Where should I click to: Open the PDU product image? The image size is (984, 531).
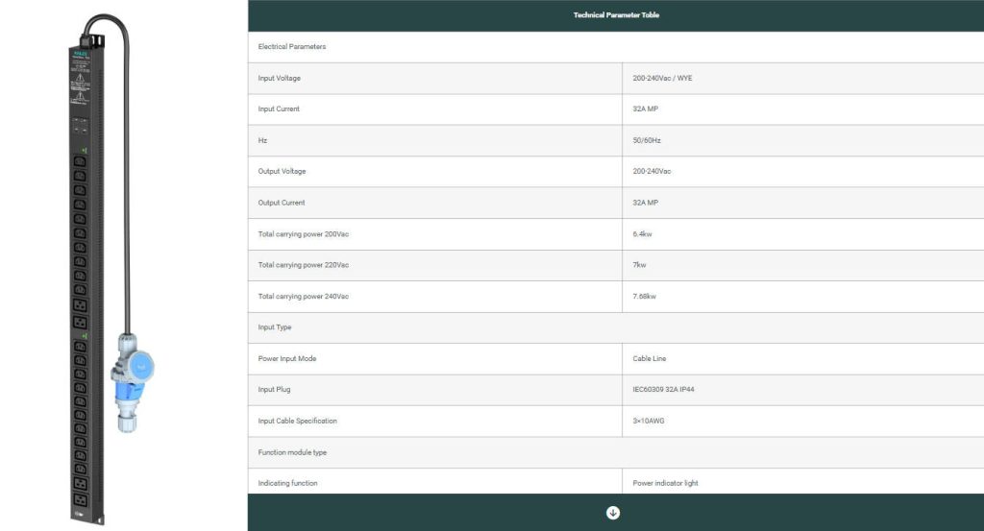(111, 270)
